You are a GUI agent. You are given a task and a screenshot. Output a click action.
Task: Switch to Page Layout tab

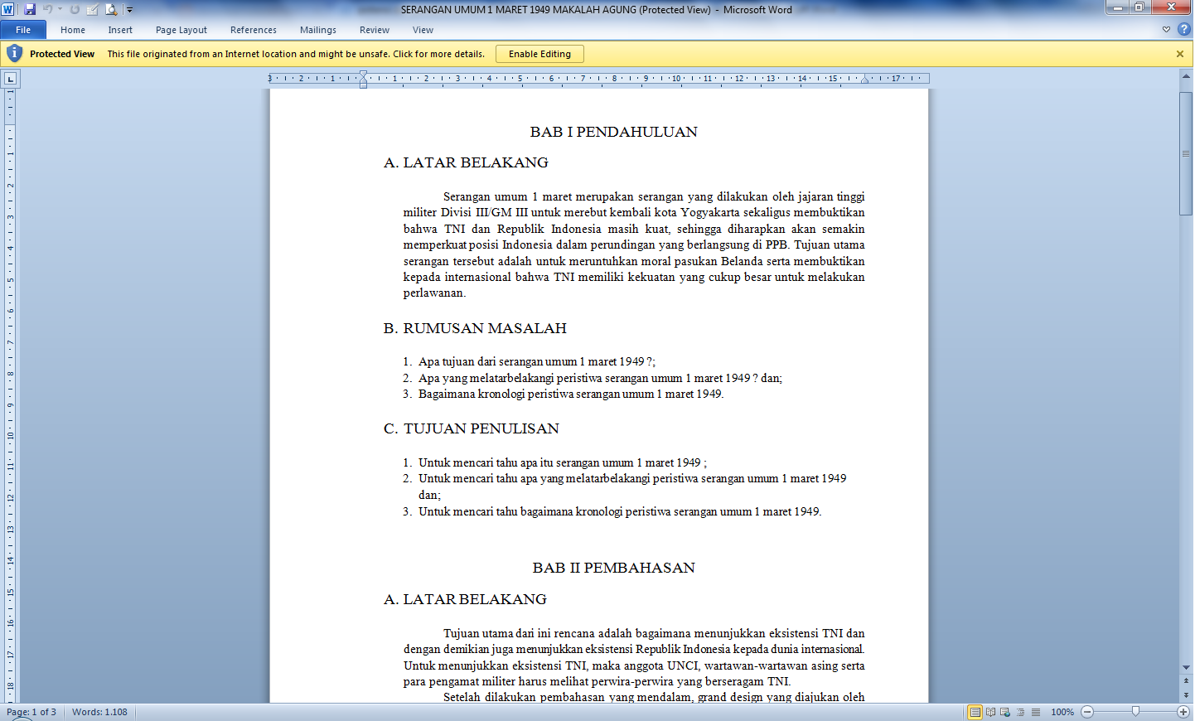181,30
